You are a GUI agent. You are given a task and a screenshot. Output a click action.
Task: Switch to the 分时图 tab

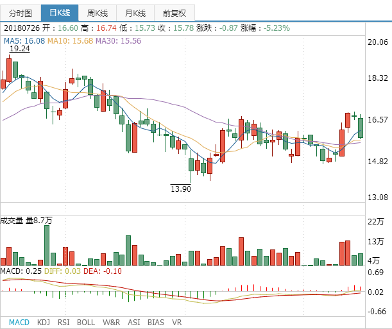point(21,13)
